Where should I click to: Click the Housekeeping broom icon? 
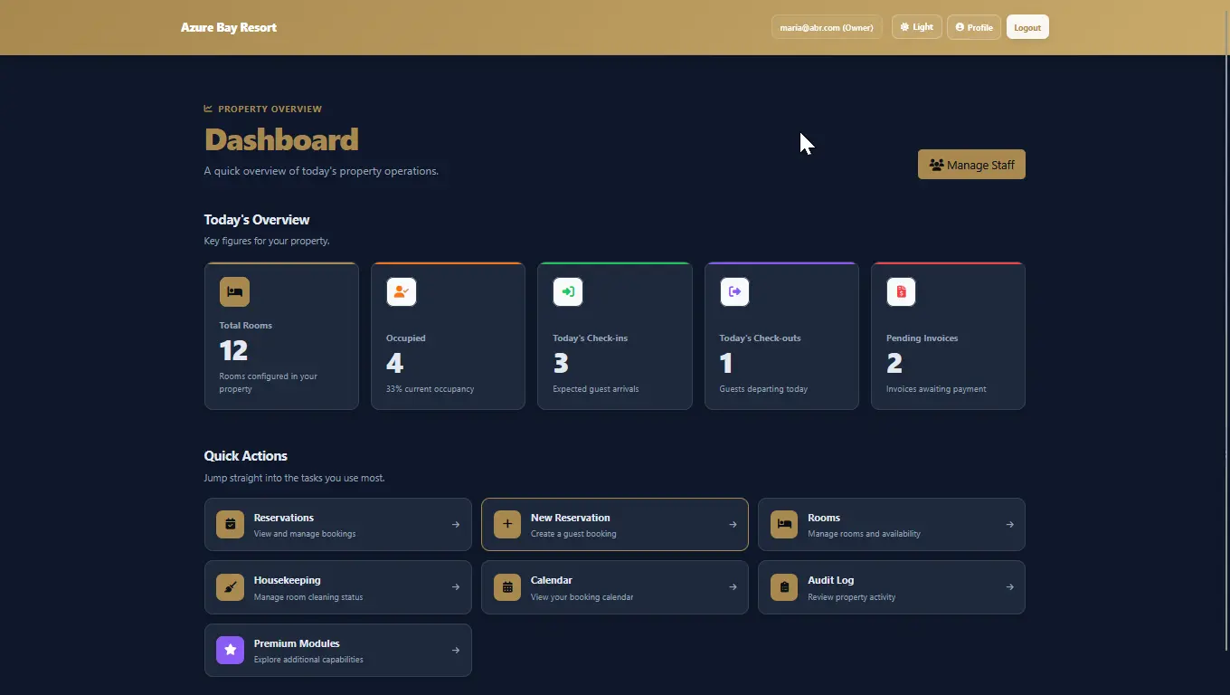click(x=230, y=587)
